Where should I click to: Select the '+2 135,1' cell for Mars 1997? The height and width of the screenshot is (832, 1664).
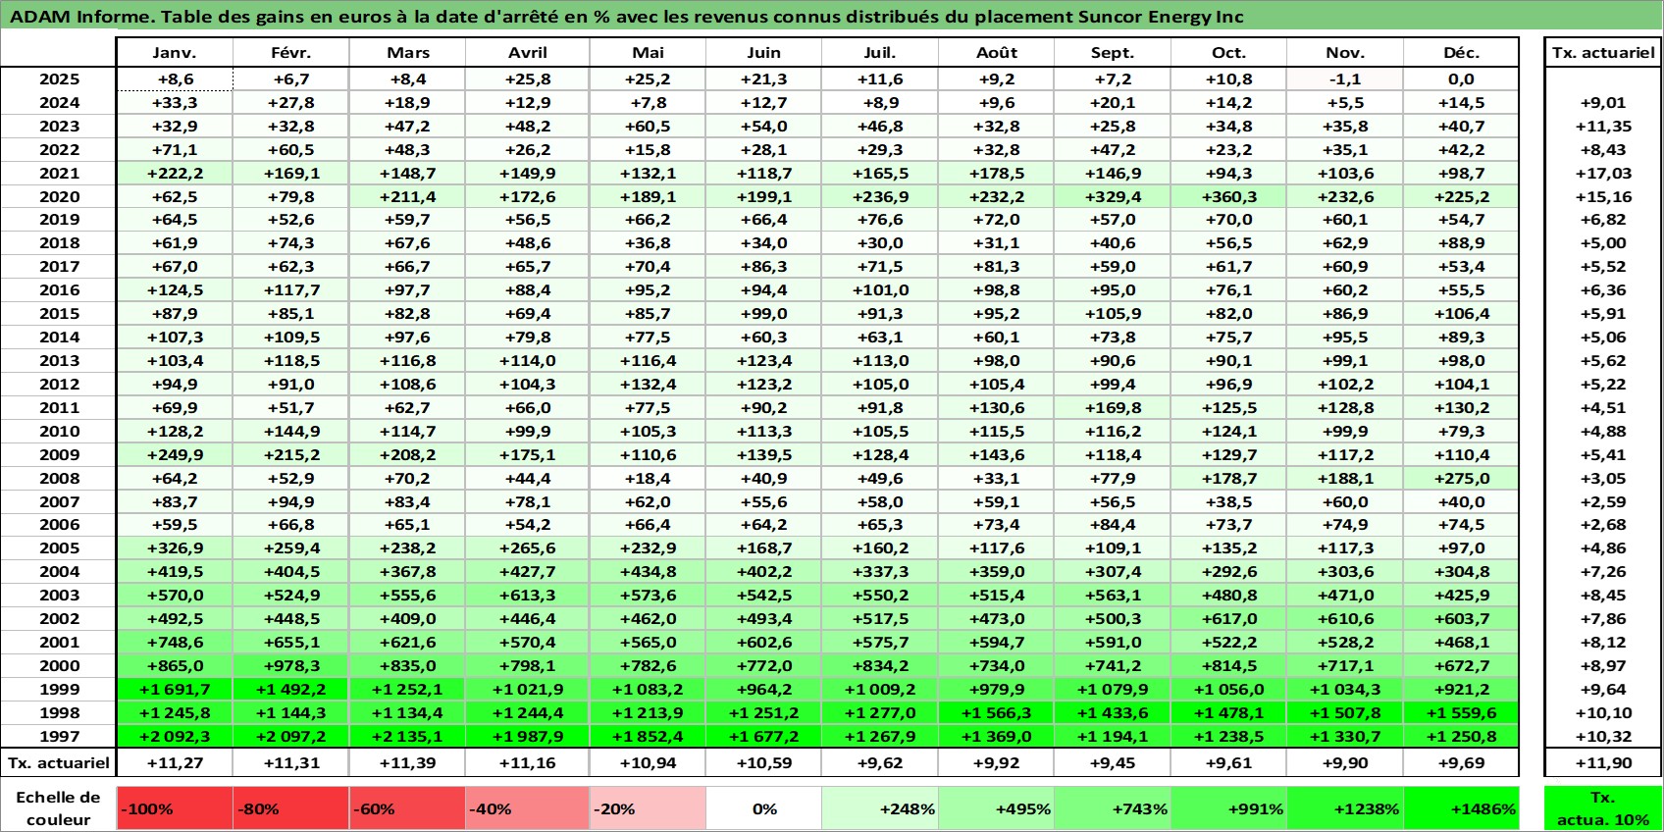[407, 736]
